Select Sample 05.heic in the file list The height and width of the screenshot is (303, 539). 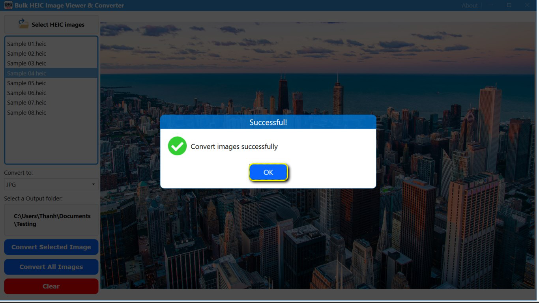51,83
